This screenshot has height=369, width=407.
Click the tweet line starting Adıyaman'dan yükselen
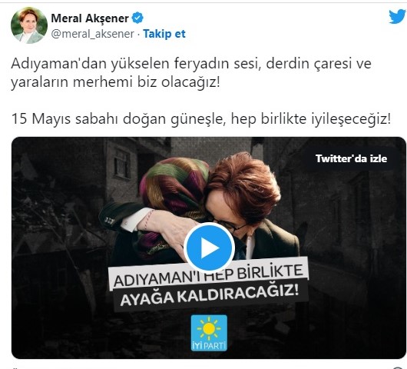pyautogui.click(x=191, y=64)
